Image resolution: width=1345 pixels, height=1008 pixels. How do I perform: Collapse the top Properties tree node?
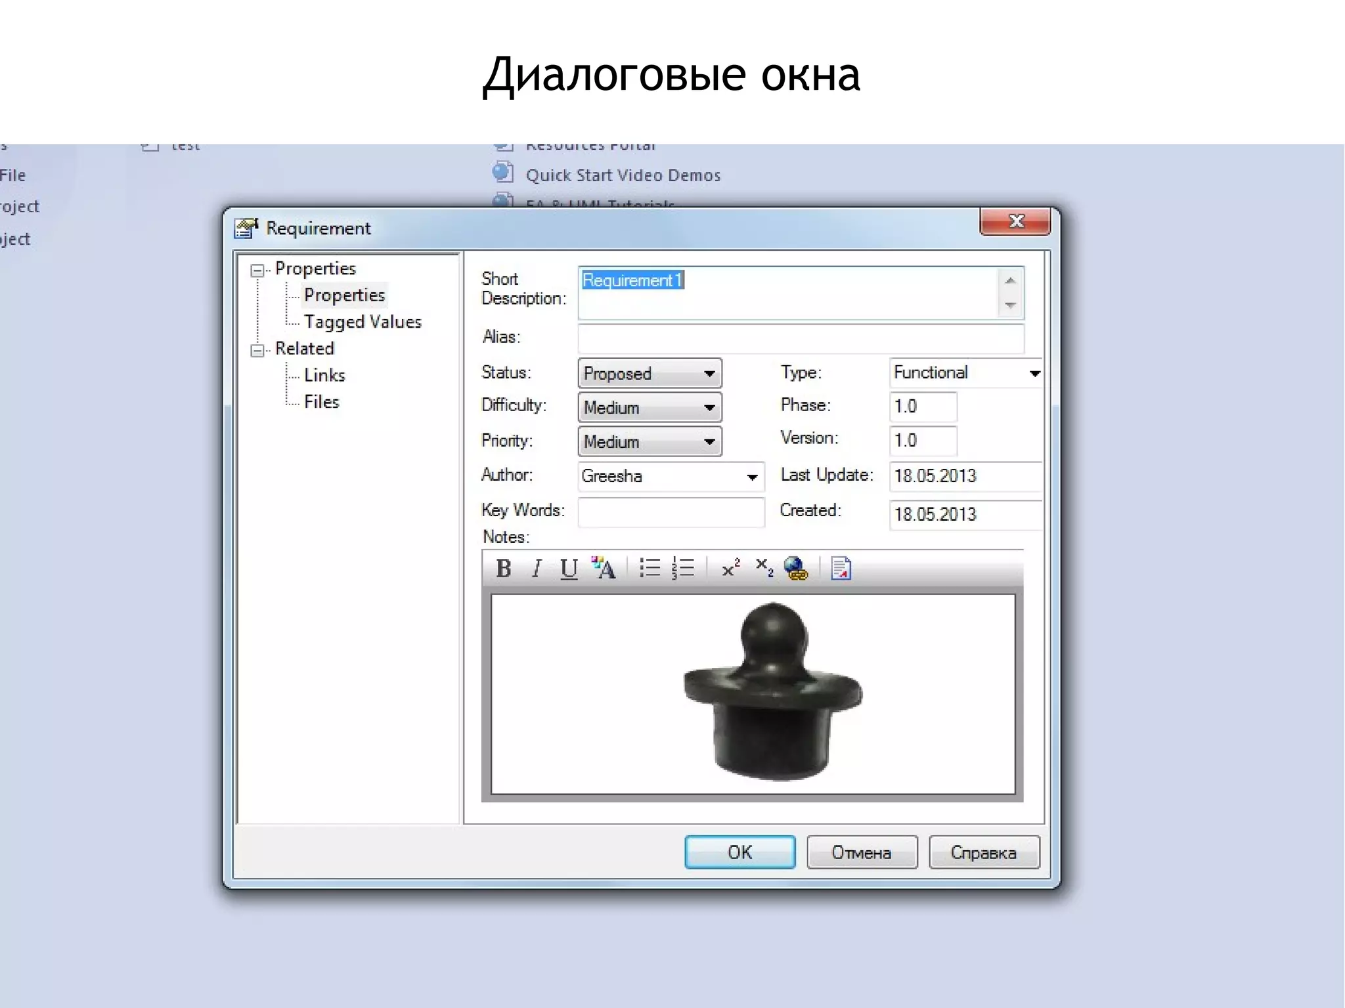(257, 270)
